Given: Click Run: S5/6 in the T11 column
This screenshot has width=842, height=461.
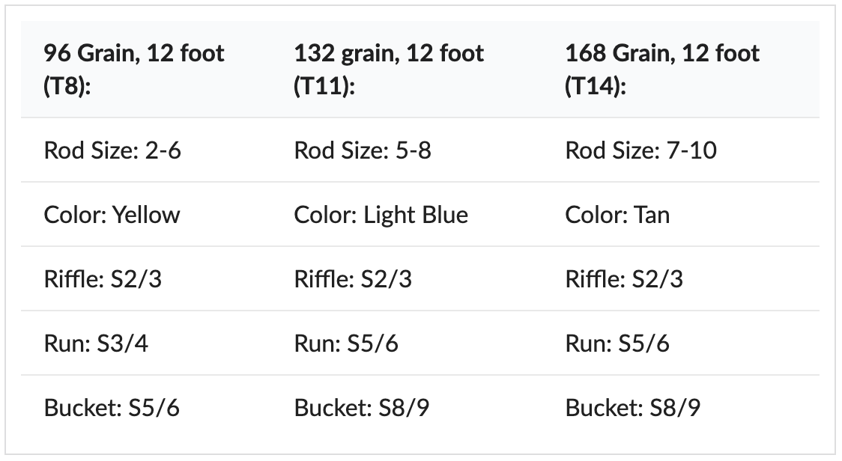Looking at the screenshot, I should point(407,343).
